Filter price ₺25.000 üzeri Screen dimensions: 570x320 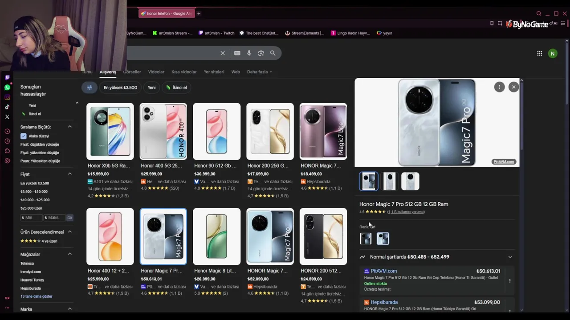coord(31,208)
